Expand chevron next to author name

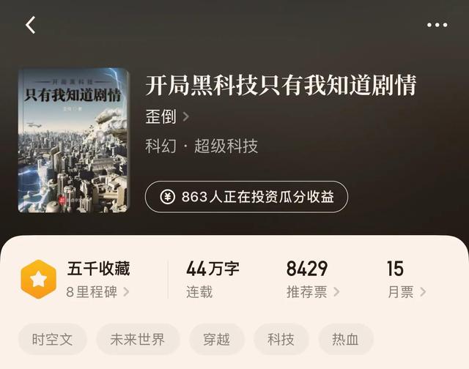pyautogui.click(x=185, y=116)
